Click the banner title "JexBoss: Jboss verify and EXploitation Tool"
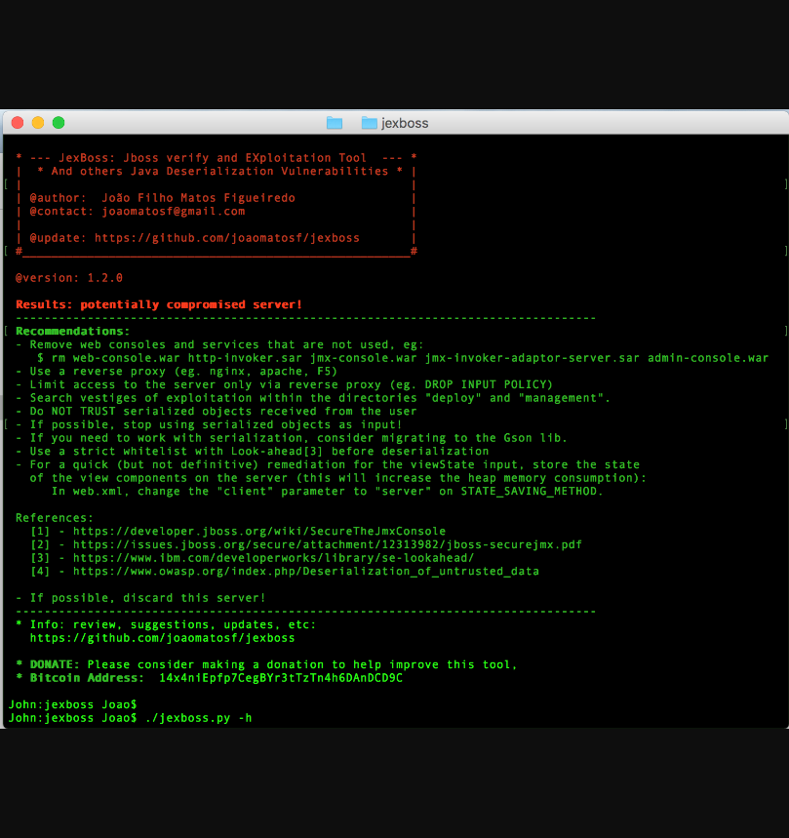The height and width of the screenshot is (838, 789). pyautogui.click(x=213, y=158)
